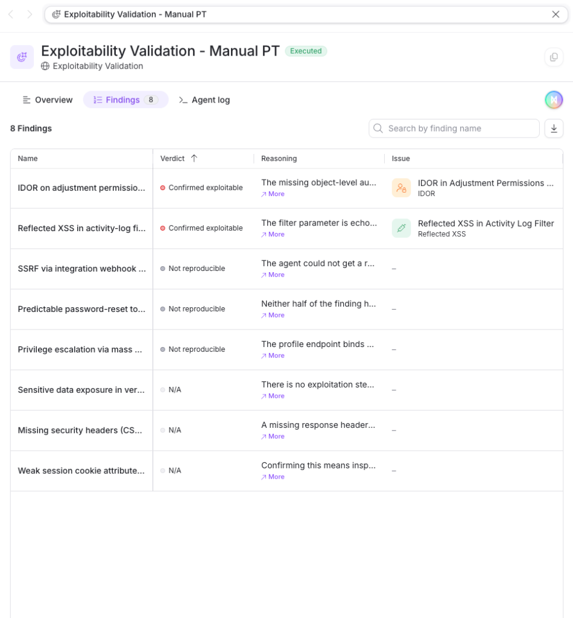Expand More on SSRF reasoning
The height and width of the screenshot is (618, 573).
click(273, 275)
